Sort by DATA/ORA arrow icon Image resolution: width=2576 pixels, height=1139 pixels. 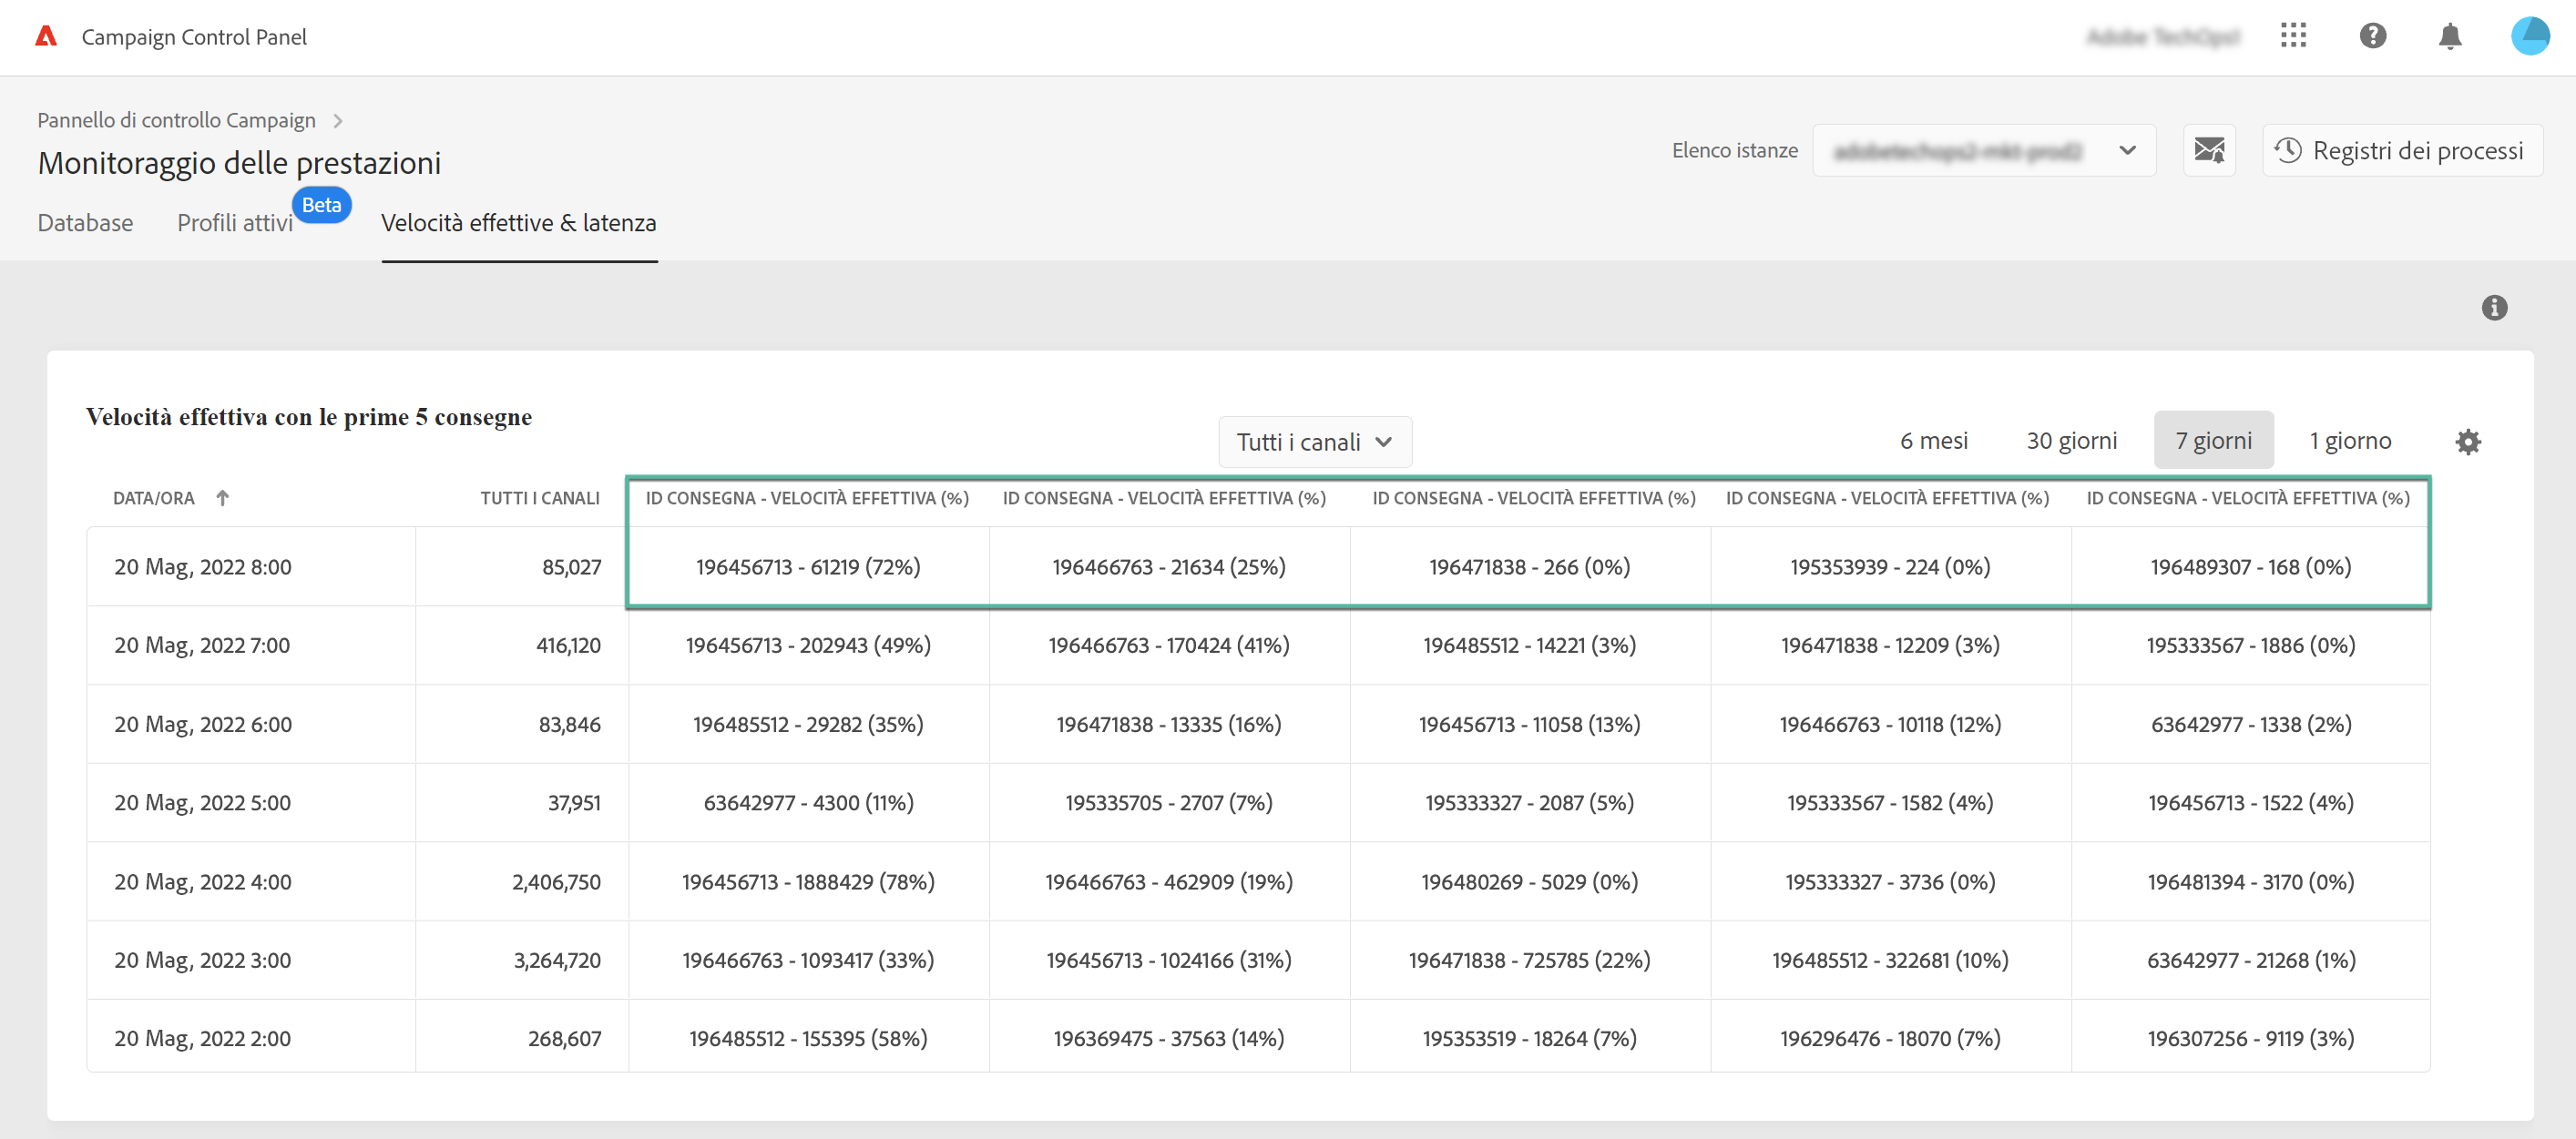tap(222, 497)
